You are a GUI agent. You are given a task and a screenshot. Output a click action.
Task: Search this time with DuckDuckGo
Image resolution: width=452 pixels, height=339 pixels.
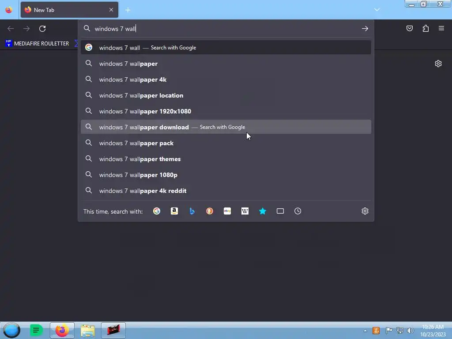210,211
